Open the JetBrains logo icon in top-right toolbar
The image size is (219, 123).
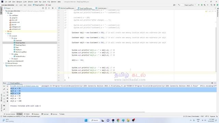(x=217, y=5)
